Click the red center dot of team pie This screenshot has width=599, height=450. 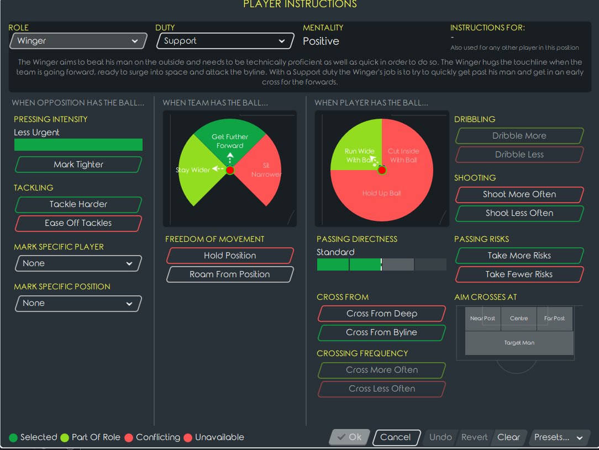230,170
